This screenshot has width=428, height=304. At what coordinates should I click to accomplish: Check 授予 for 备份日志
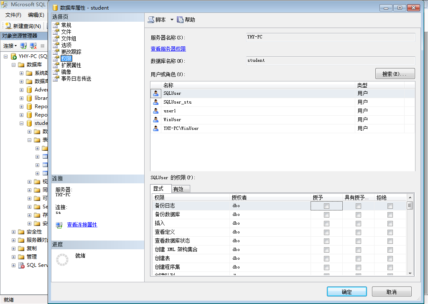click(326, 206)
